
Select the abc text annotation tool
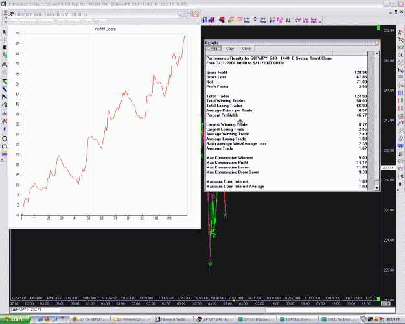click(5, 113)
